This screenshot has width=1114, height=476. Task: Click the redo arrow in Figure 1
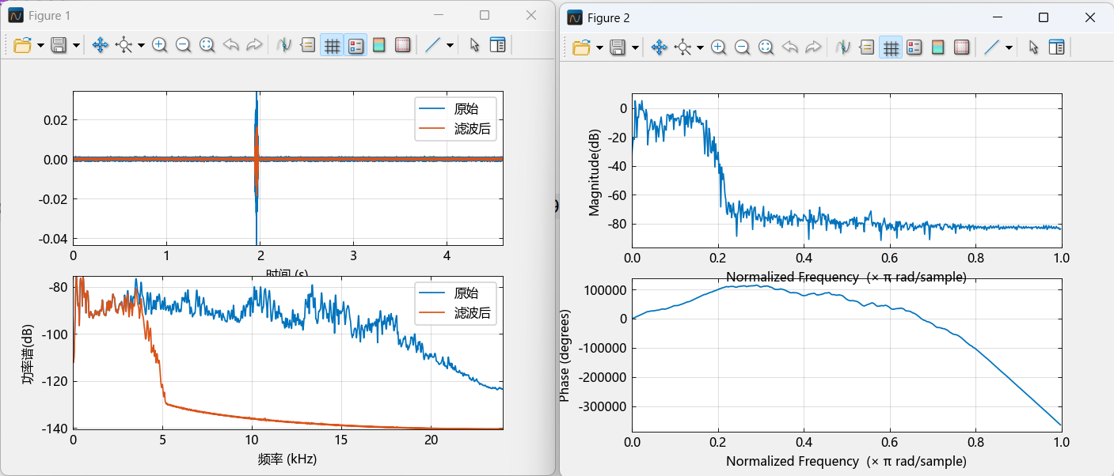click(x=254, y=45)
